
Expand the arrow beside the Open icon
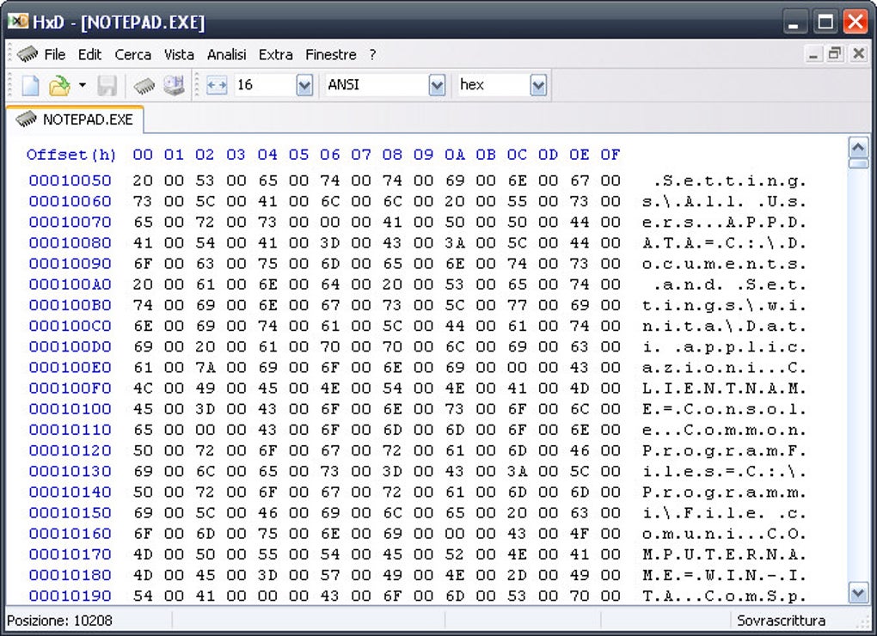pyautogui.click(x=83, y=85)
